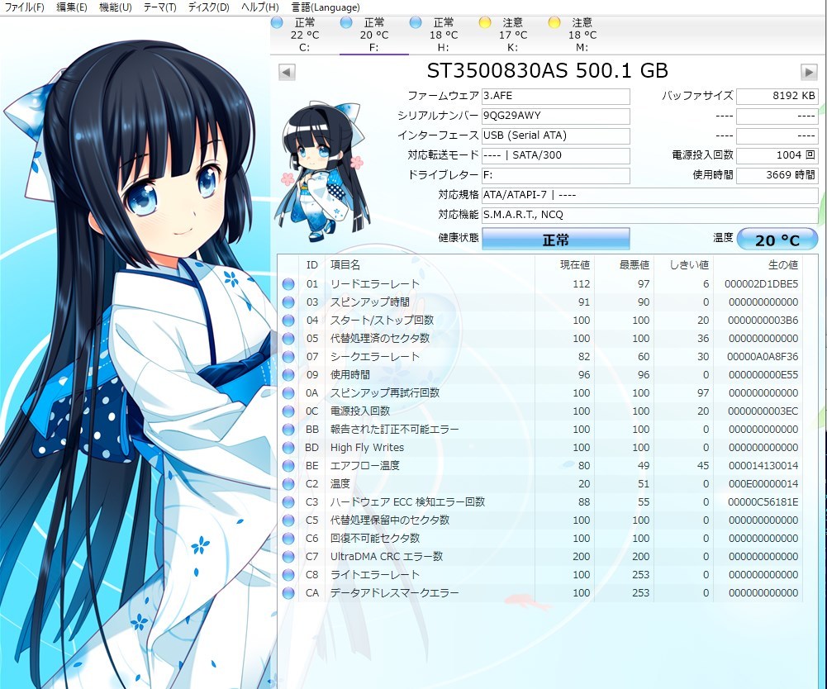Open the 機能(U) menu
Viewport: 827px width, 689px height.
(116, 7)
